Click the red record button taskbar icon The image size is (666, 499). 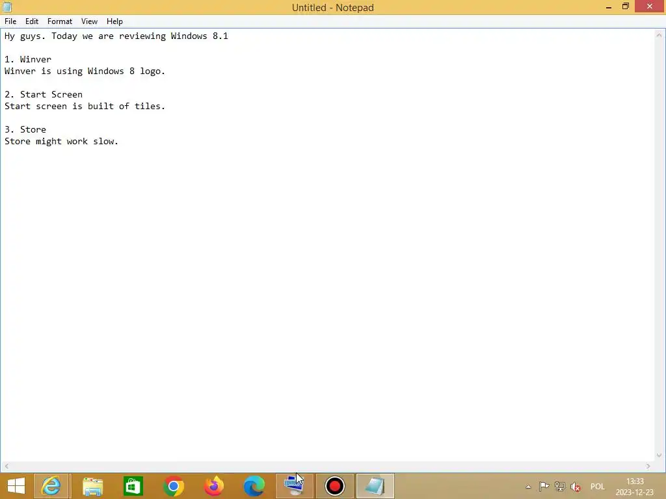tap(335, 486)
